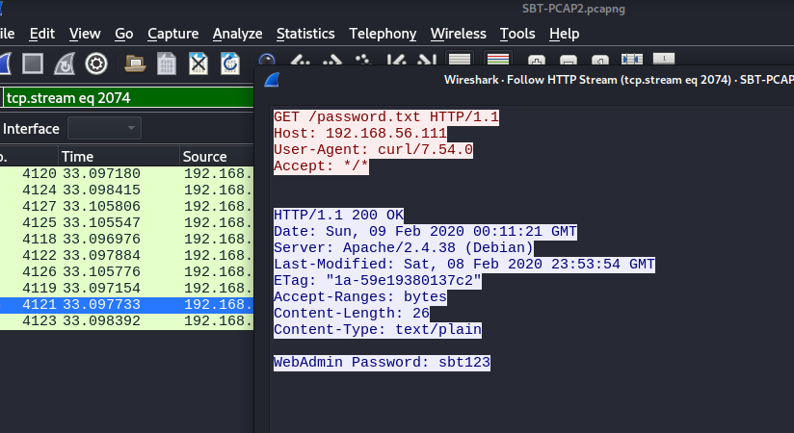Jump to the first packet
794x433 pixels.
395,60
